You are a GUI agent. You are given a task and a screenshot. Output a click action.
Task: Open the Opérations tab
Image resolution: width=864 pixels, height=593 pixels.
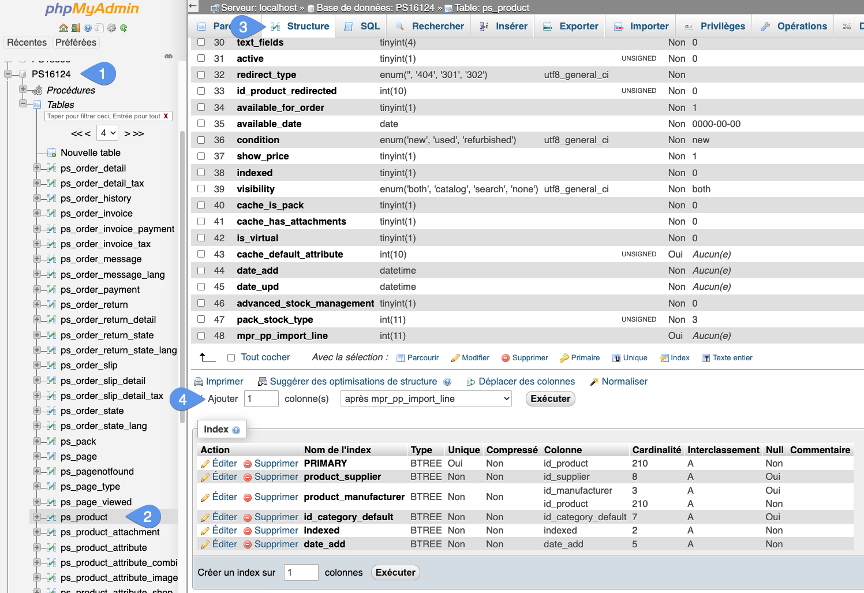(794, 27)
